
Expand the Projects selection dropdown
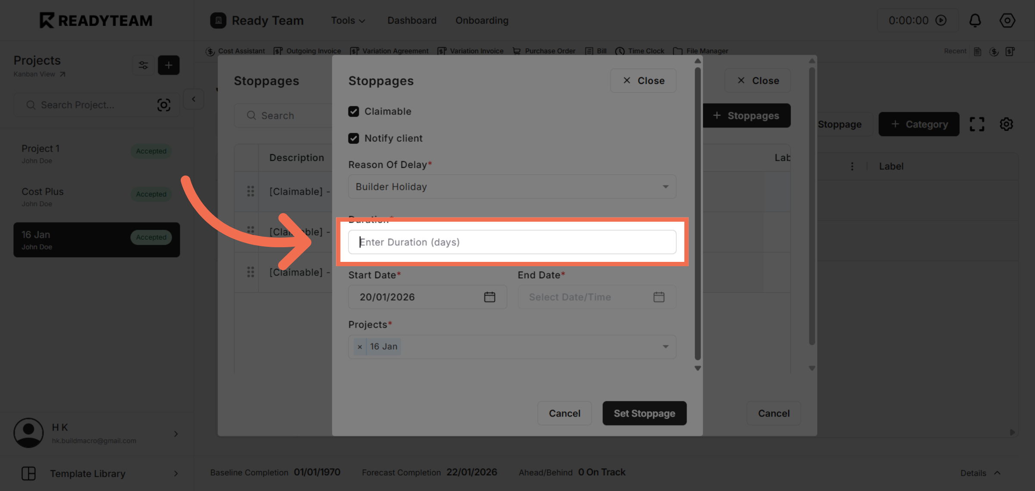point(665,347)
